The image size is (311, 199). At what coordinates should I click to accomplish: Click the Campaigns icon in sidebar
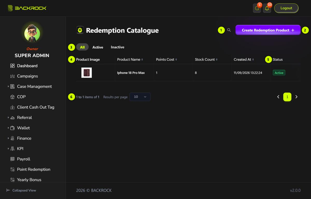(x=12, y=76)
